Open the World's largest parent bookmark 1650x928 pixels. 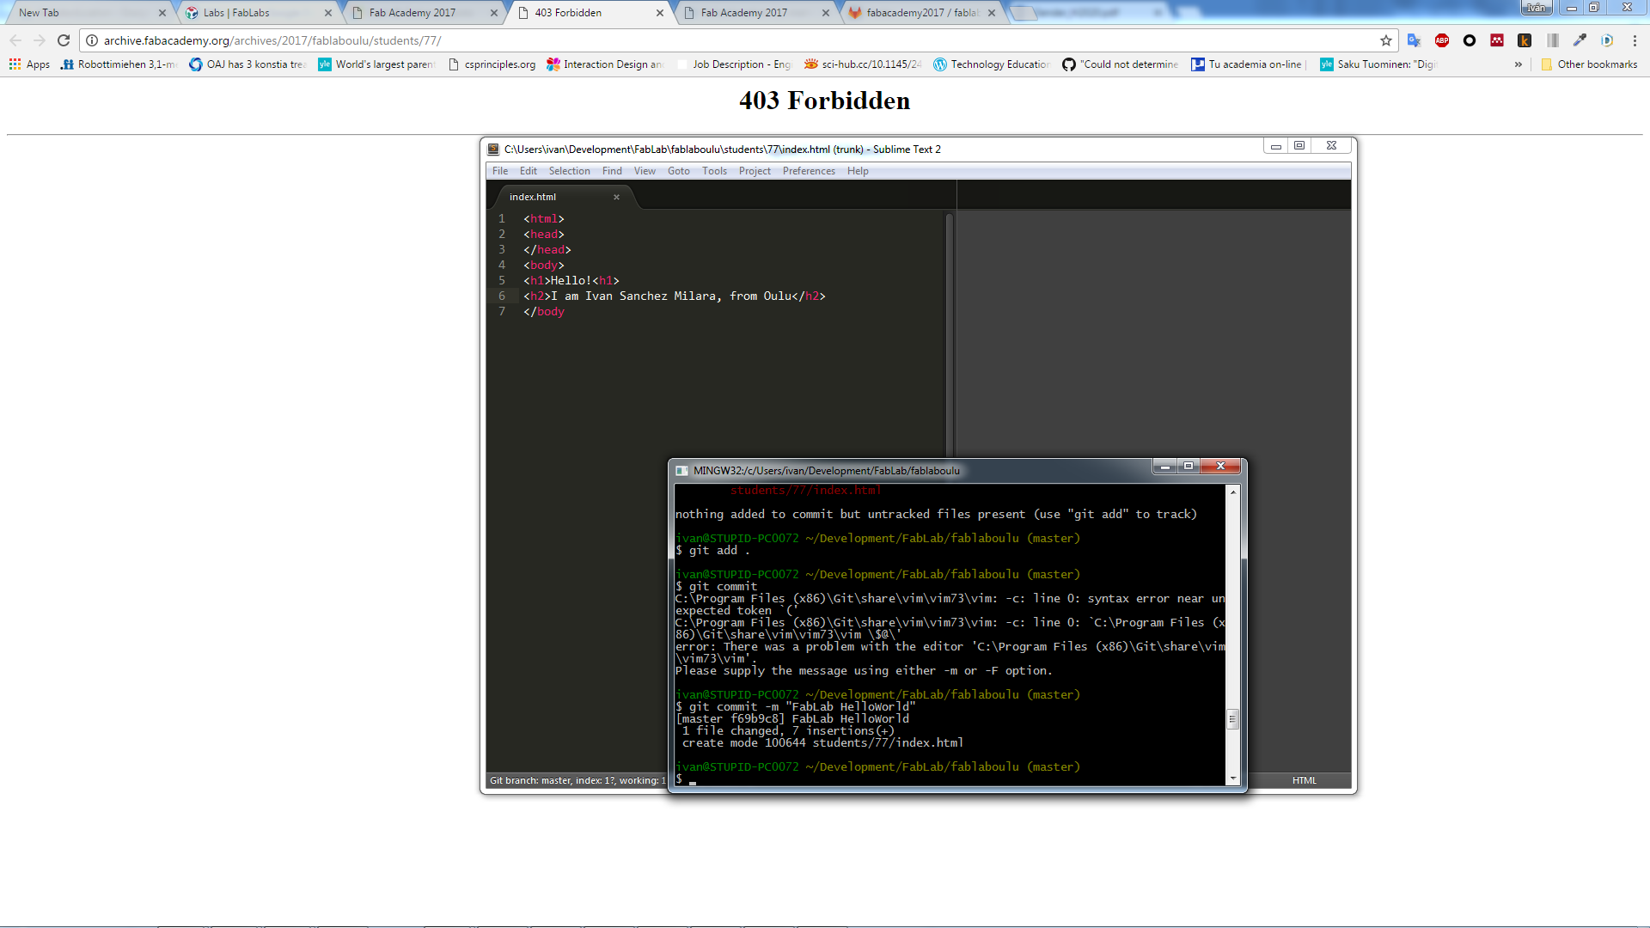(x=376, y=64)
